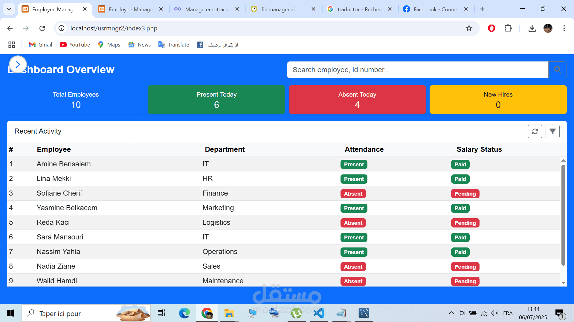Image resolution: width=574 pixels, height=322 pixels.
Task: Open the tab search dropdown arrow
Action: point(9,9)
